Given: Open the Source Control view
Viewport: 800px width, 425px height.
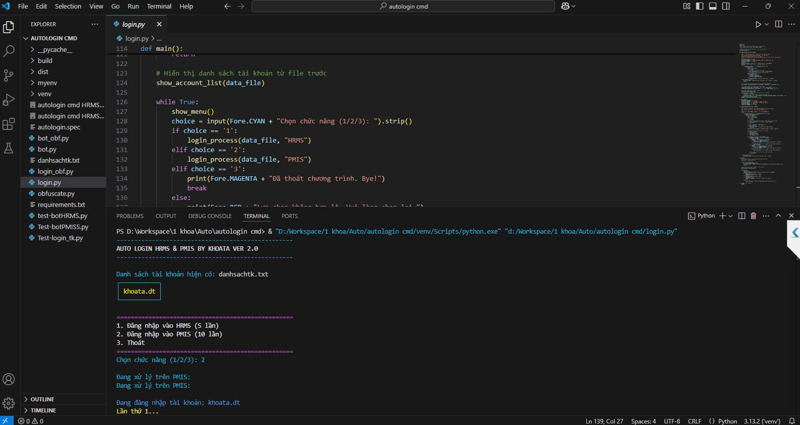Looking at the screenshot, I should click(x=9, y=76).
